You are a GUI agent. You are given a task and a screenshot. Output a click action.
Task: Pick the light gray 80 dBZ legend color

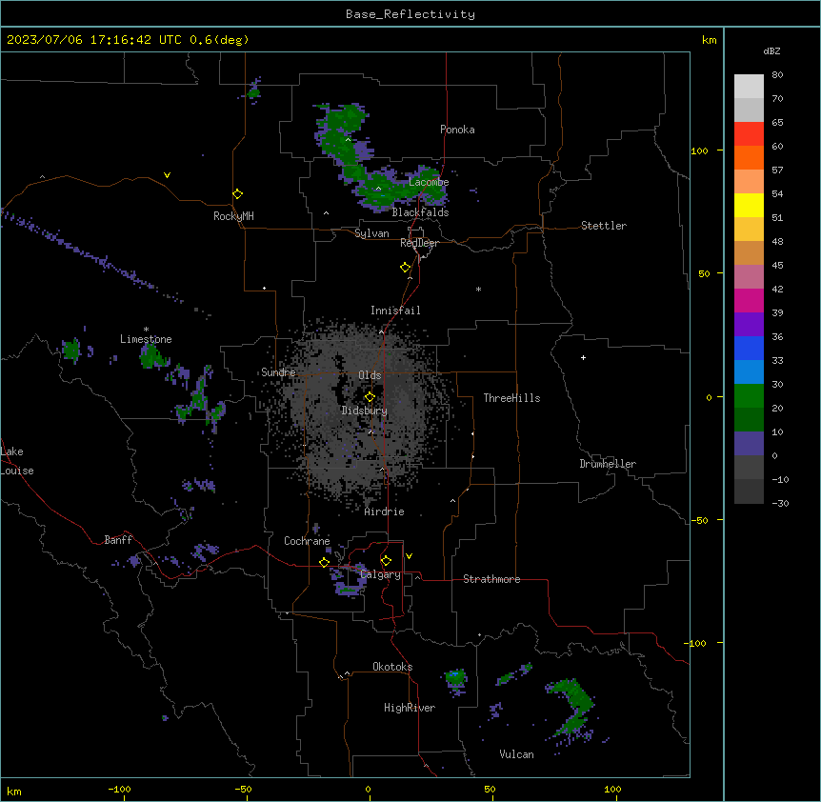[749, 86]
